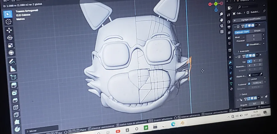Viewport: 277px width, 134px height.
Task: Open the Modifiers wrench tab
Action: 230,62
